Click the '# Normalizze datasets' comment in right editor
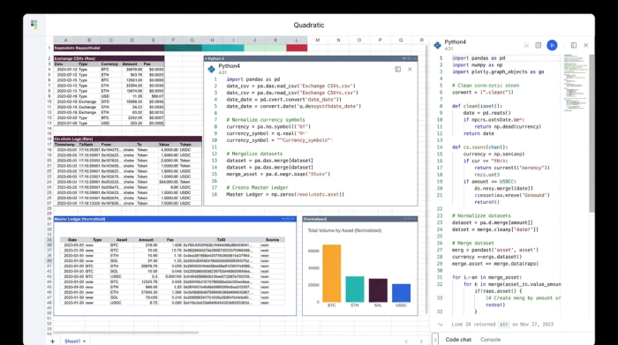This screenshot has height=345, width=618. point(481,216)
